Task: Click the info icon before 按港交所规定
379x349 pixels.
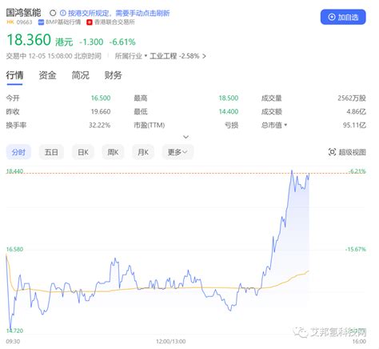Action: [x=62, y=13]
